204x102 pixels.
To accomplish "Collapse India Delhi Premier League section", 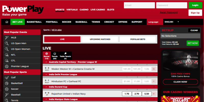I will 46,74.
